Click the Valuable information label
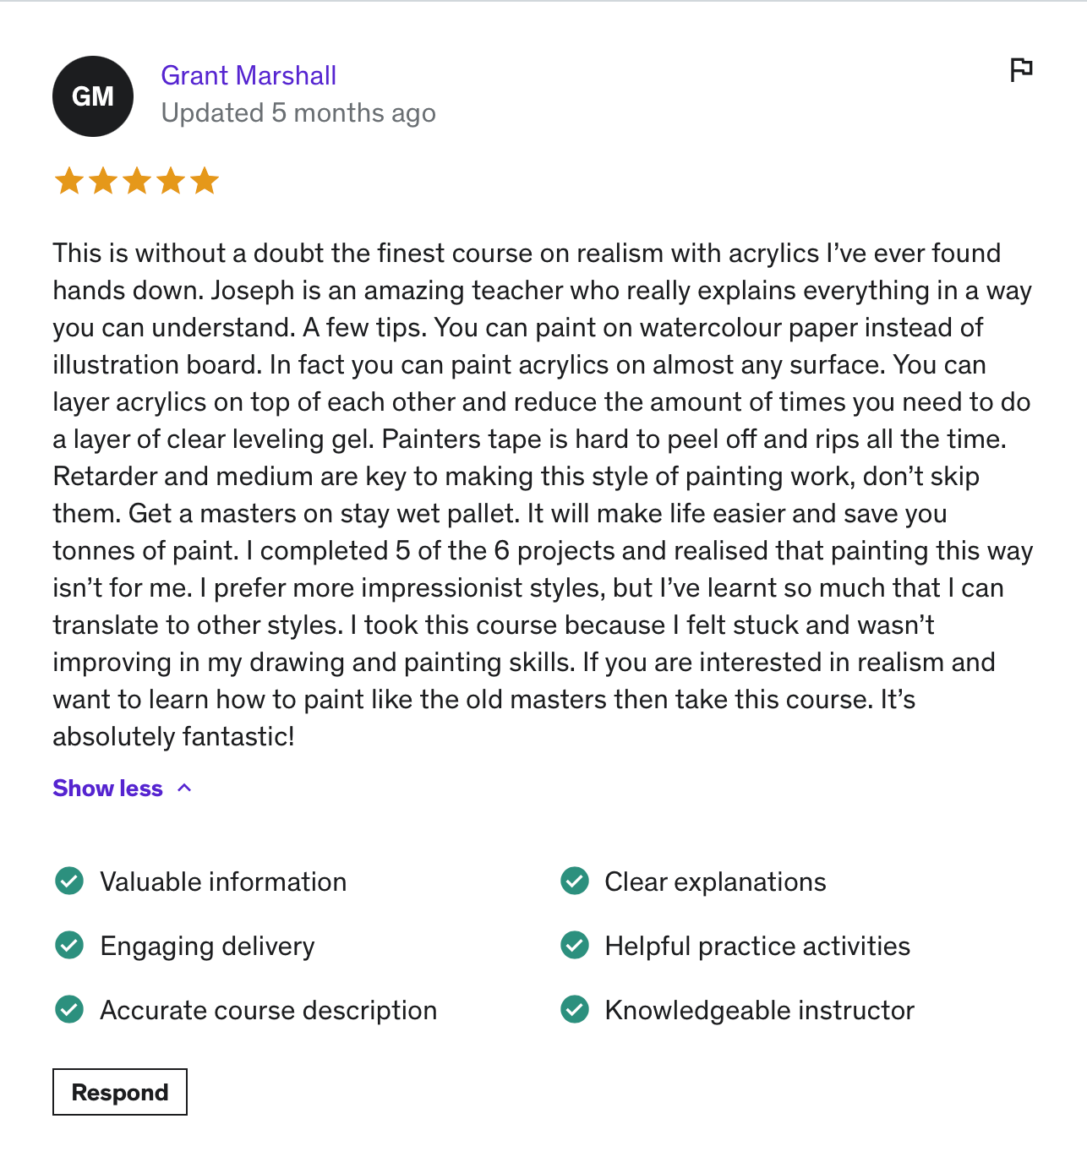The width and height of the screenshot is (1087, 1168). [x=223, y=881]
